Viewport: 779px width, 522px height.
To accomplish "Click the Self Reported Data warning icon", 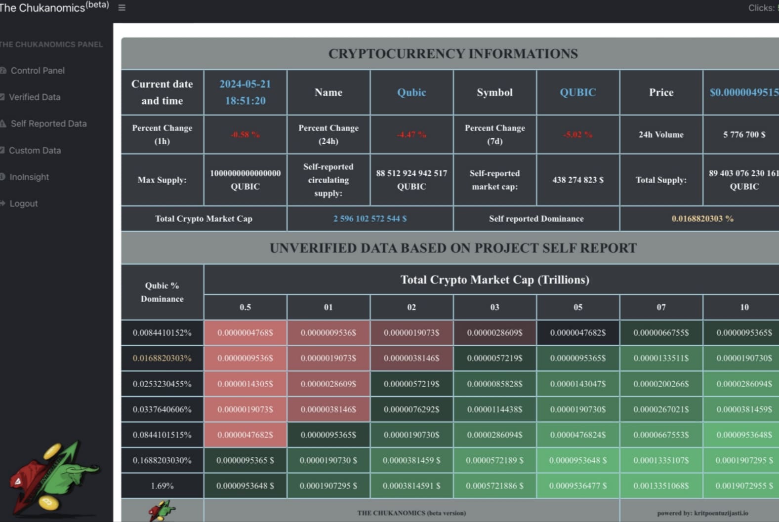I will tap(3, 123).
